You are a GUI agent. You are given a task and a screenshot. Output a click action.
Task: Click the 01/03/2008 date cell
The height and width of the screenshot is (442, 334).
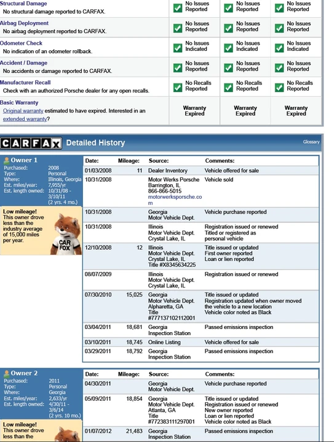pos(98,171)
